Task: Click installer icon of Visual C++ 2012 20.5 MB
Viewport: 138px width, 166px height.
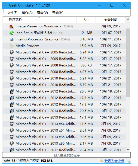Action: (x=12, y=91)
